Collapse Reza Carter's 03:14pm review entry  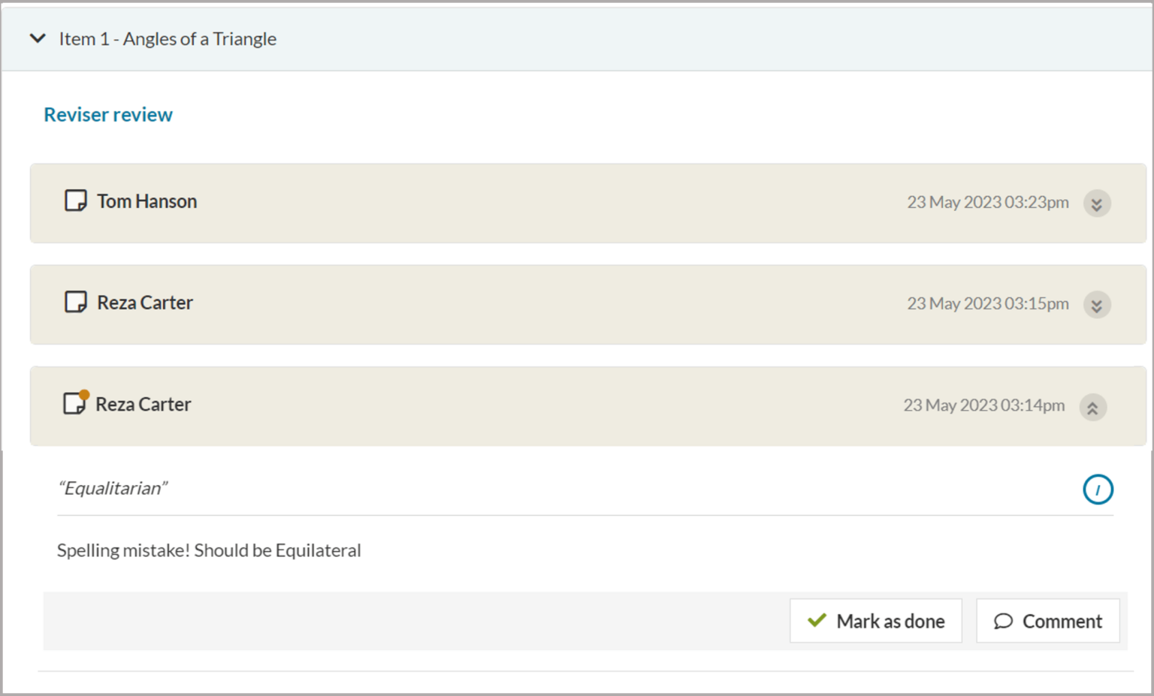[x=1094, y=407]
